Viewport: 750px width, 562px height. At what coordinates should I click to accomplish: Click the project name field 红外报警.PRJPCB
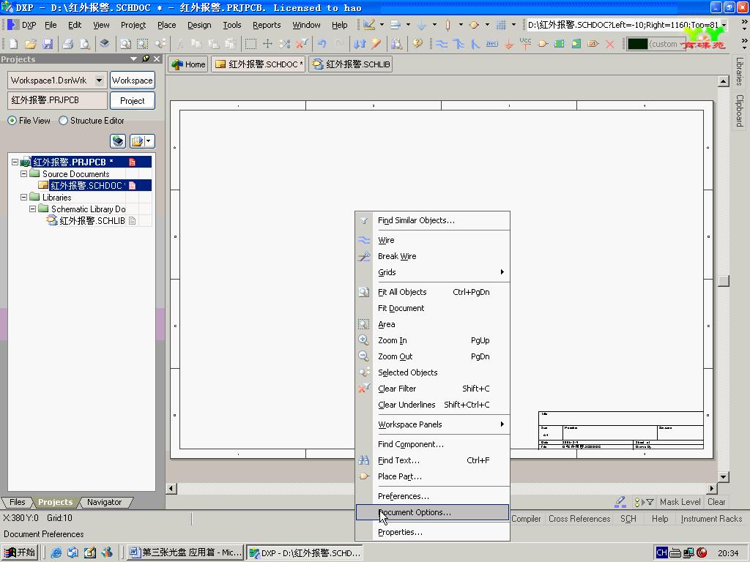coord(57,100)
